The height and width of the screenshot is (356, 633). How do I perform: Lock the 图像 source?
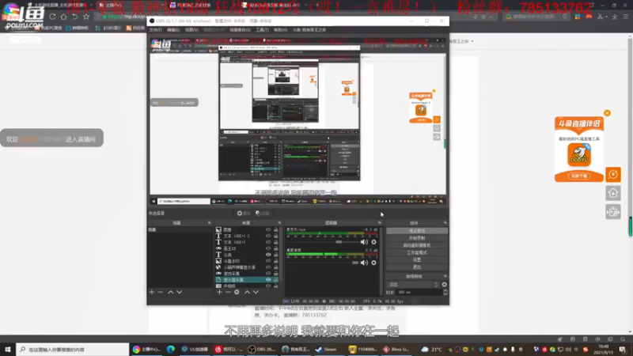click(x=275, y=229)
